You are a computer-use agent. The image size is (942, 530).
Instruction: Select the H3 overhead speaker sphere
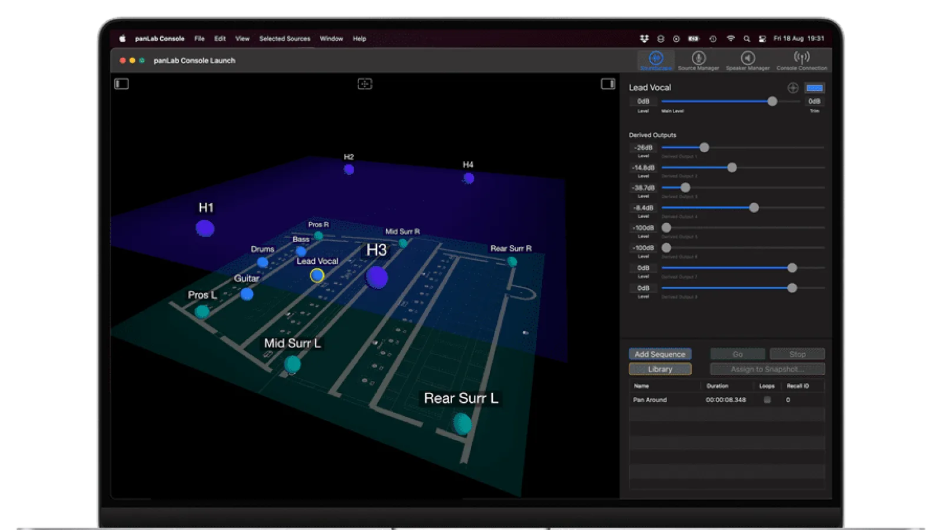377,277
